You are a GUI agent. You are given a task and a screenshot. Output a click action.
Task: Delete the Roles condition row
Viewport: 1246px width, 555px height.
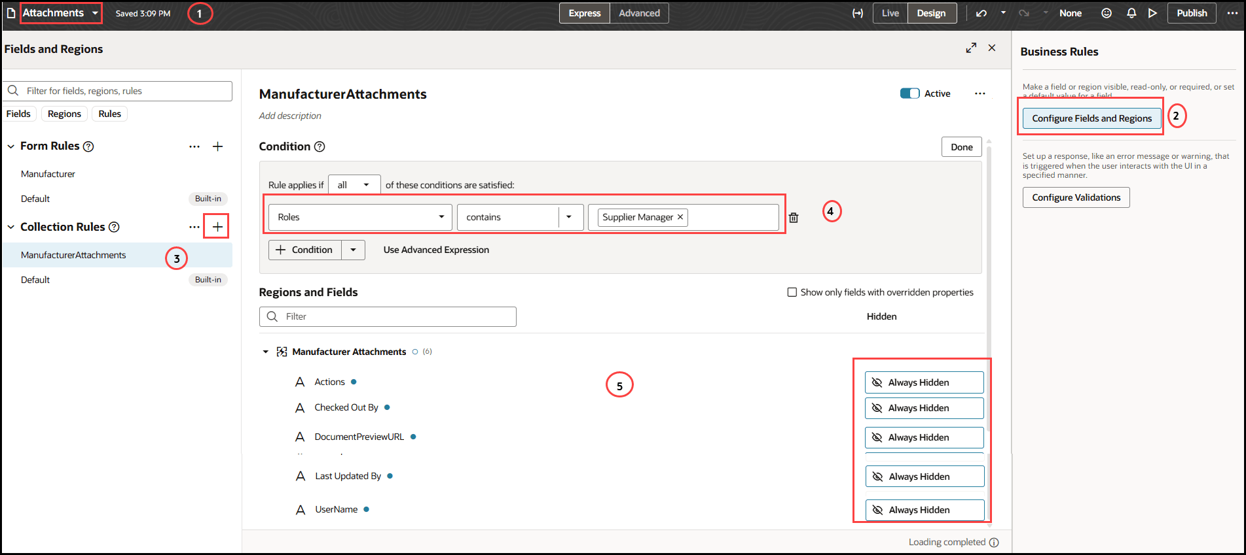794,218
